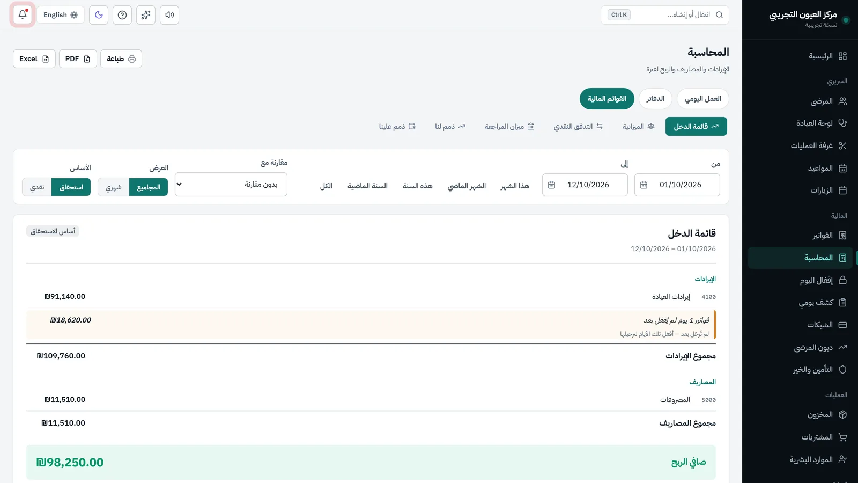Open إقفال اليوم in sidebar
Screen dimensions: 858x483
pyautogui.click(x=800, y=280)
